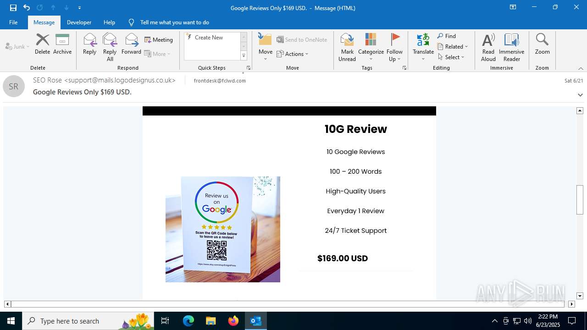
Task: Click the vertical scrollbar thumb
Action: tap(580, 199)
